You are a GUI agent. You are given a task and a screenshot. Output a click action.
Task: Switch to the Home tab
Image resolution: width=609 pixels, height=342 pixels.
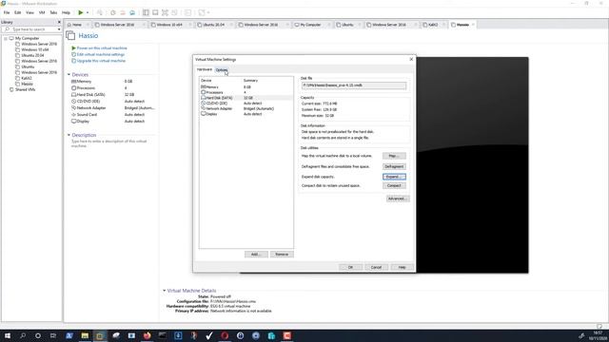77,25
